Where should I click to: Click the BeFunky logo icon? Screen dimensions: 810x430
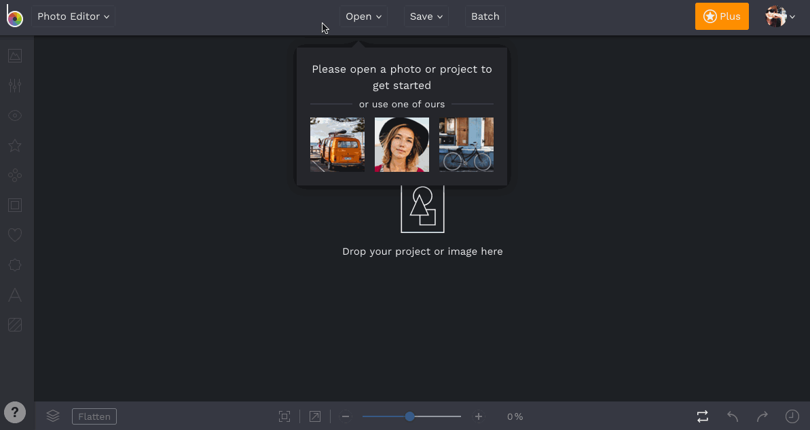click(14, 16)
